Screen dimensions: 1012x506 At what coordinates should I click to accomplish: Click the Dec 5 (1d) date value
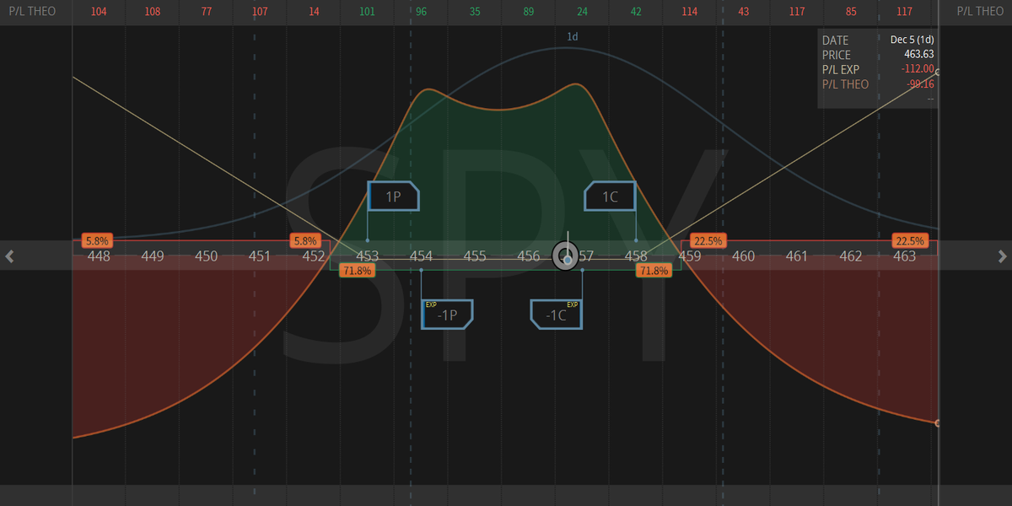pyautogui.click(x=912, y=40)
